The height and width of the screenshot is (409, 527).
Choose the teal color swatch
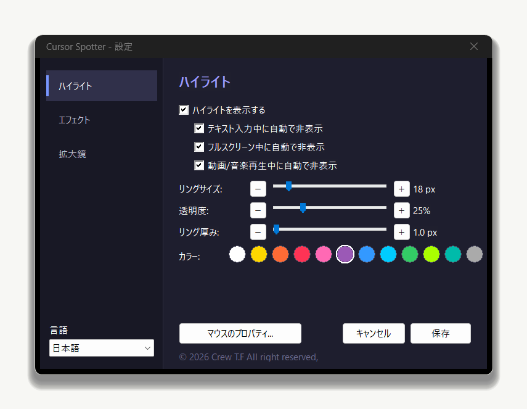pos(452,254)
